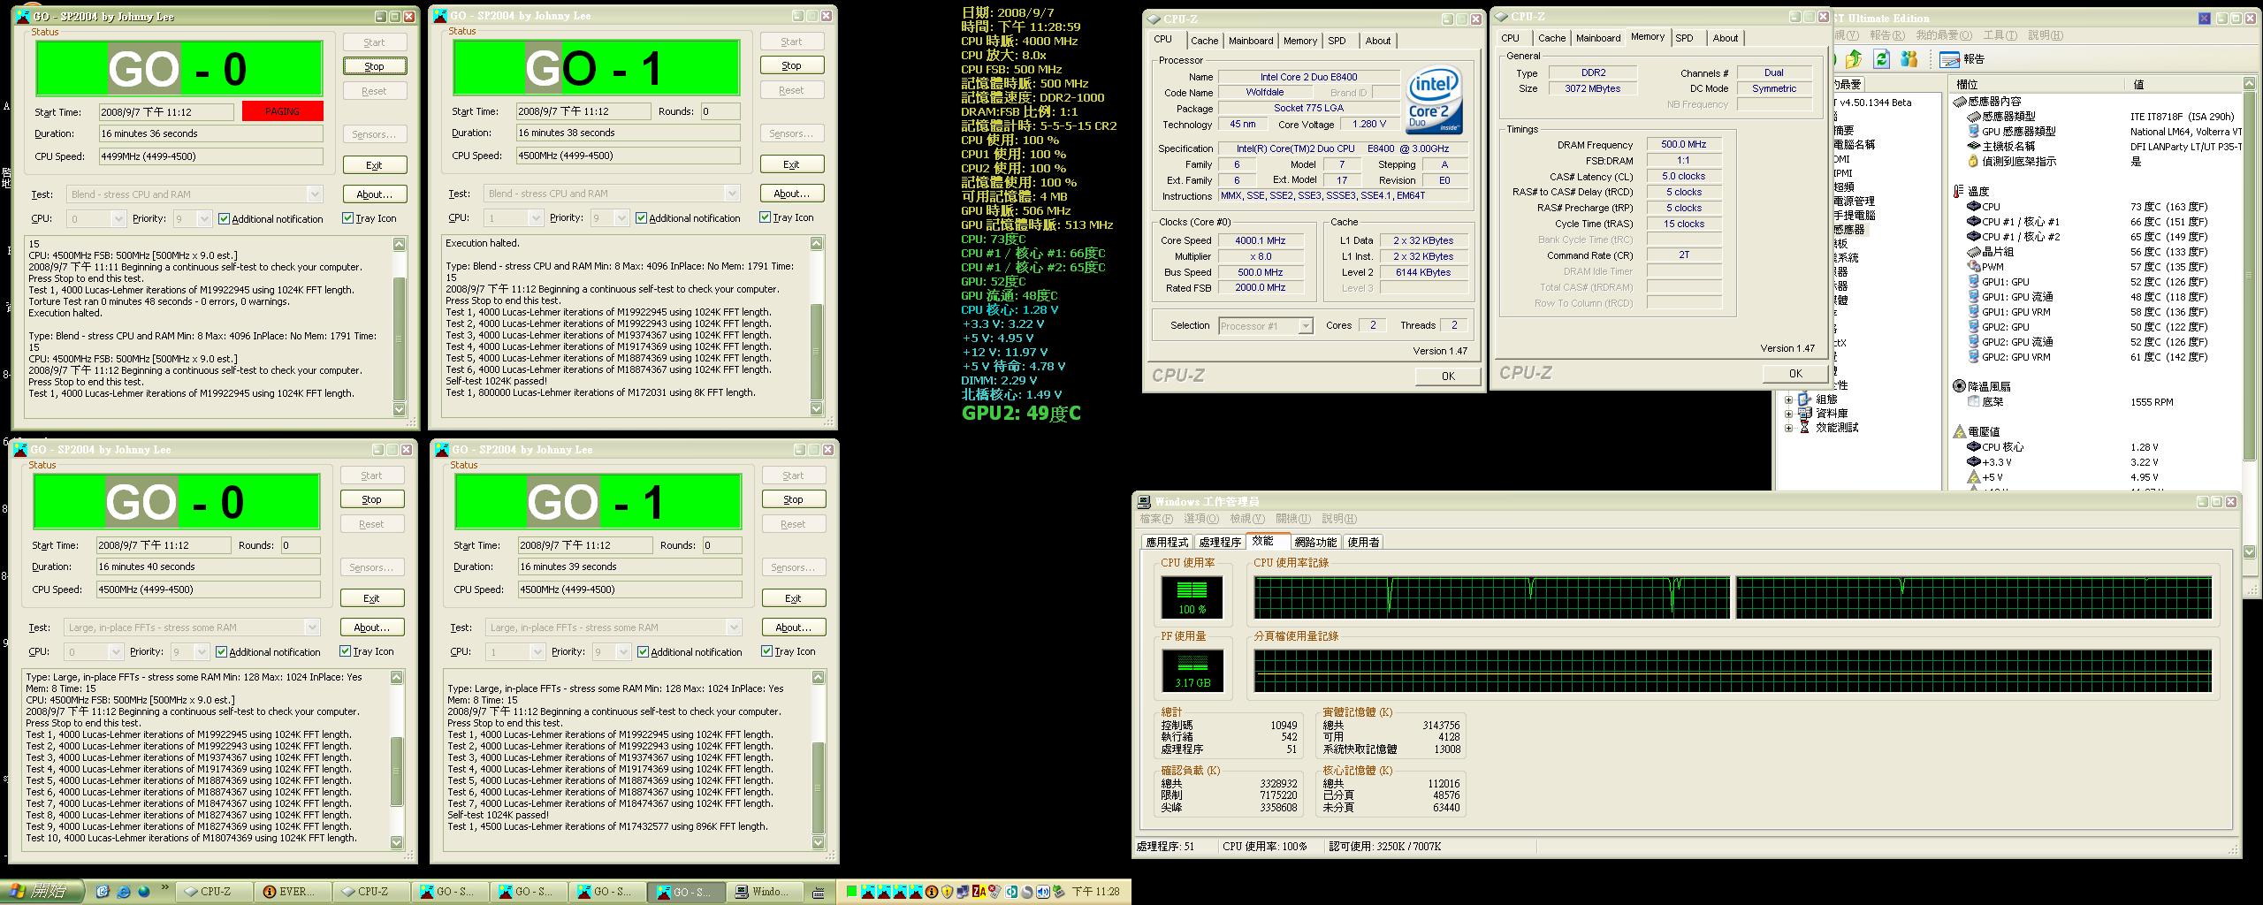
Task: Switch to the Mainboard tab in the left CPU-Z window
Action: click(x=1250, y=41)
